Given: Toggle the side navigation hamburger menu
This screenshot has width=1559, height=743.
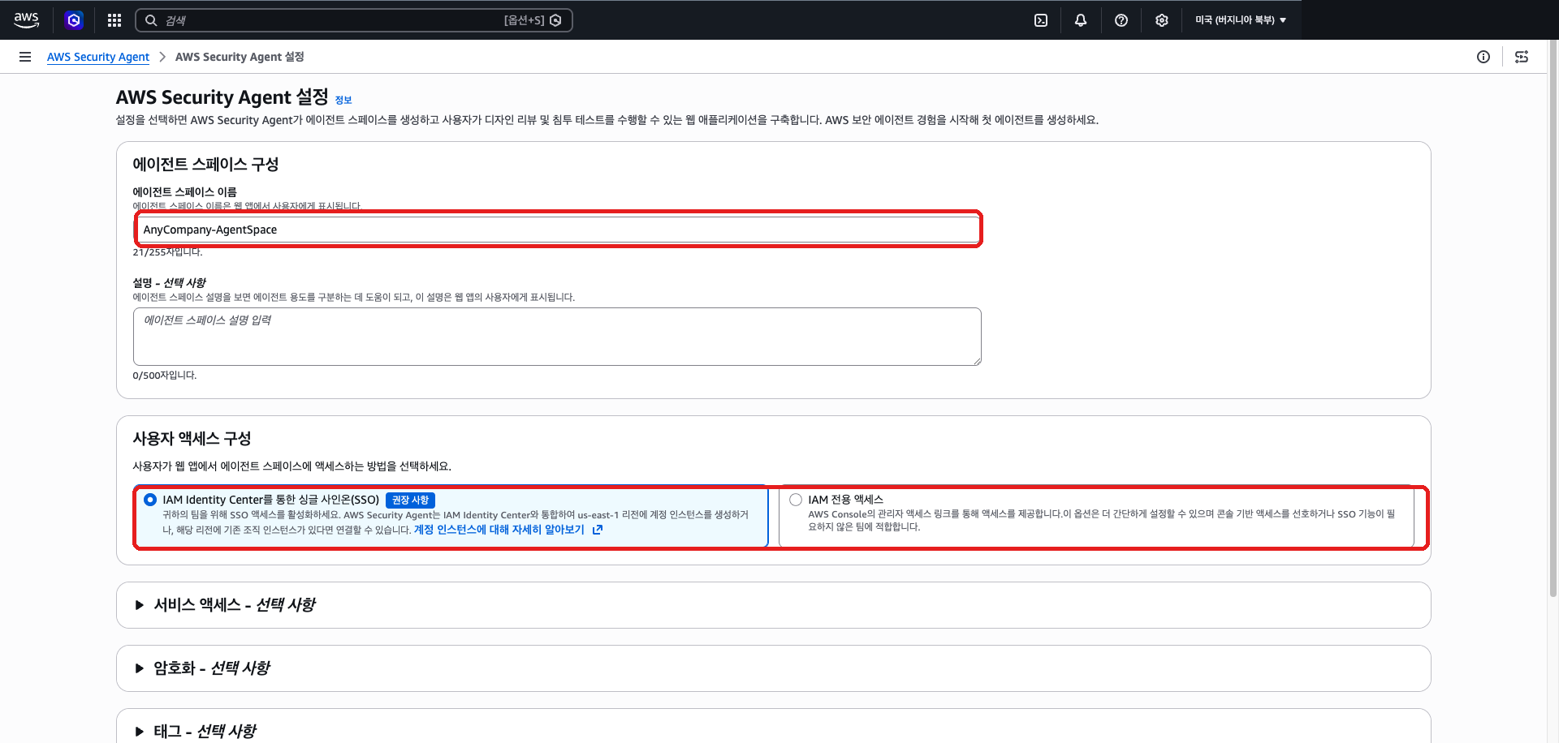Looking at the screenshot, I should pos(25,57).
